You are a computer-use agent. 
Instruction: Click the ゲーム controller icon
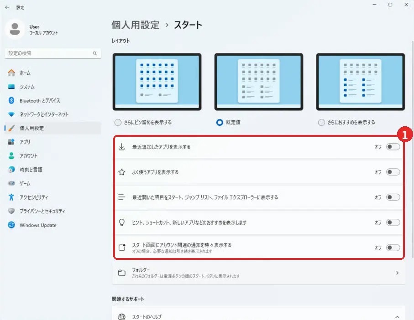tap(11, 183)
